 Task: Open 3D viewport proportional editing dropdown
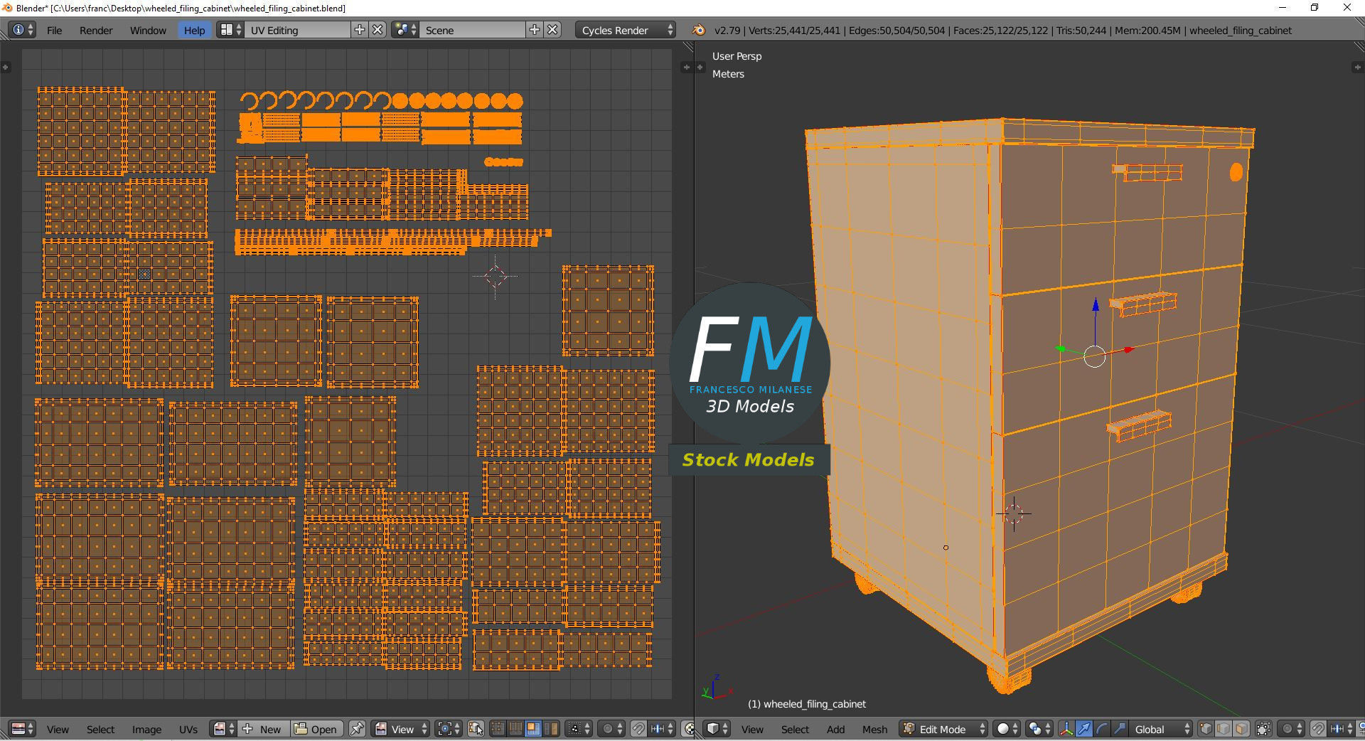1290,729
